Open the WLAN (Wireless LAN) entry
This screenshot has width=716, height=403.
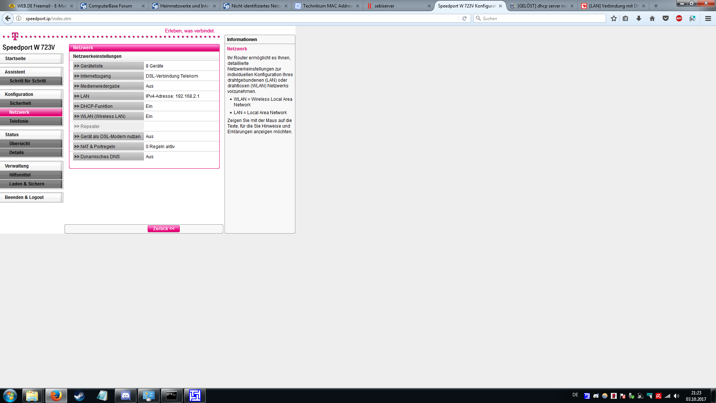tap(108, 116)
